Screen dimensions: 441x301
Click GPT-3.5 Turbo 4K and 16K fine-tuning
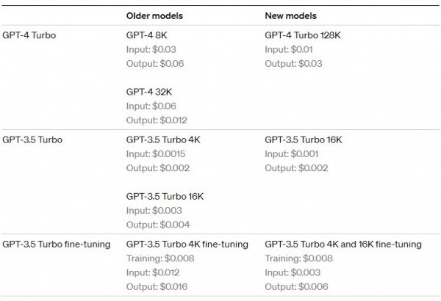click(343, 244)
